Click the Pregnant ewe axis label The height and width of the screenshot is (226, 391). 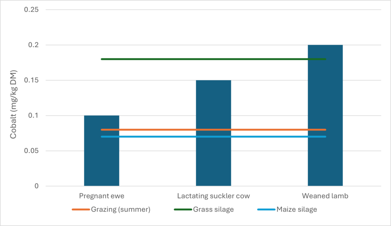[x=102, y=196]
